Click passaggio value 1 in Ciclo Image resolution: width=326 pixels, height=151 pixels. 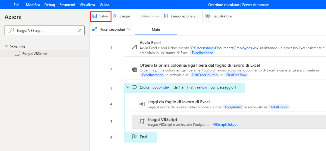click(x=235, y=87)
